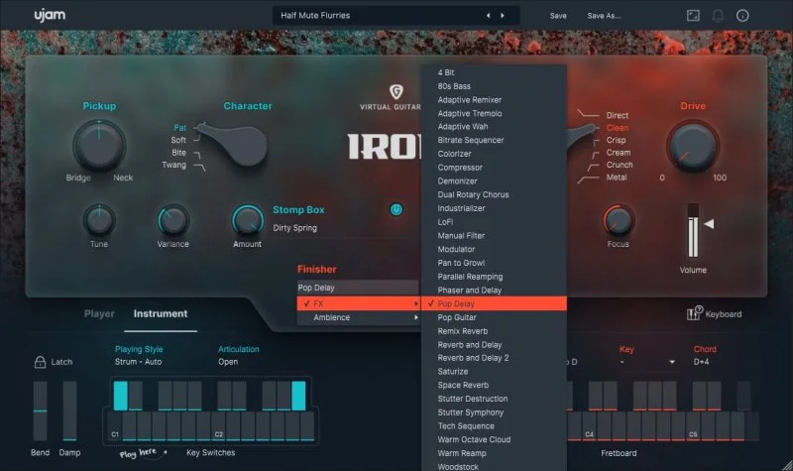793x471 pixels.
Task: Open the Articulation Open selector
Action: tap(228, 362)
